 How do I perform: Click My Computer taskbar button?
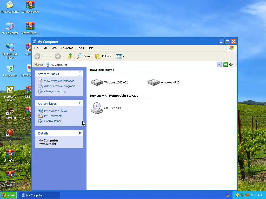click(39, 195)
